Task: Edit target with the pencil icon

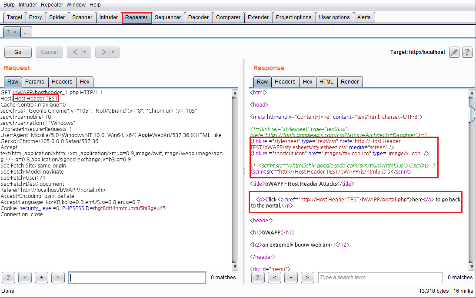Action: (x=454, y=52)
